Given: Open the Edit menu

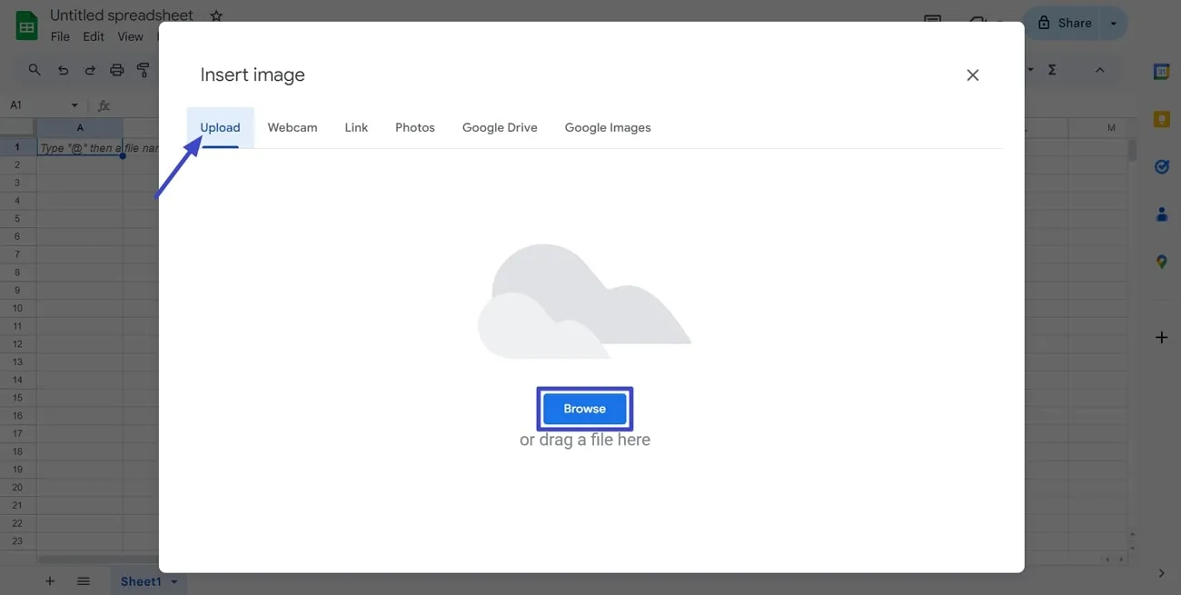Looking at the screenshot, I should 94,37.
